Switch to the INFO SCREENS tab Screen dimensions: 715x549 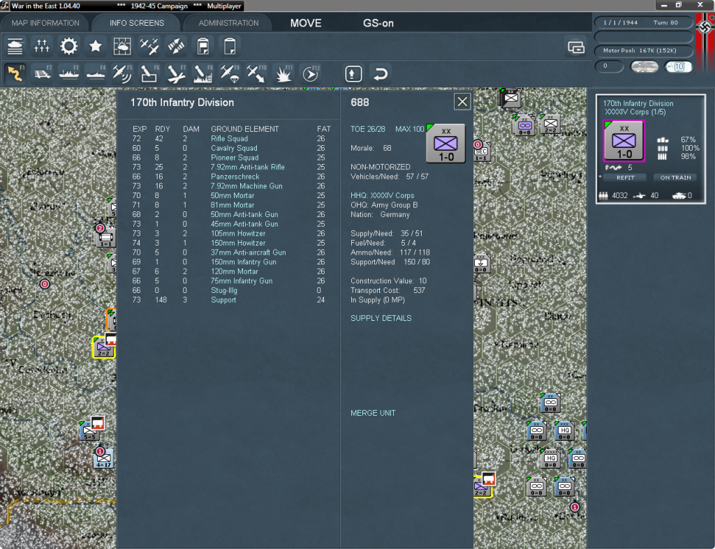point(136,23)
